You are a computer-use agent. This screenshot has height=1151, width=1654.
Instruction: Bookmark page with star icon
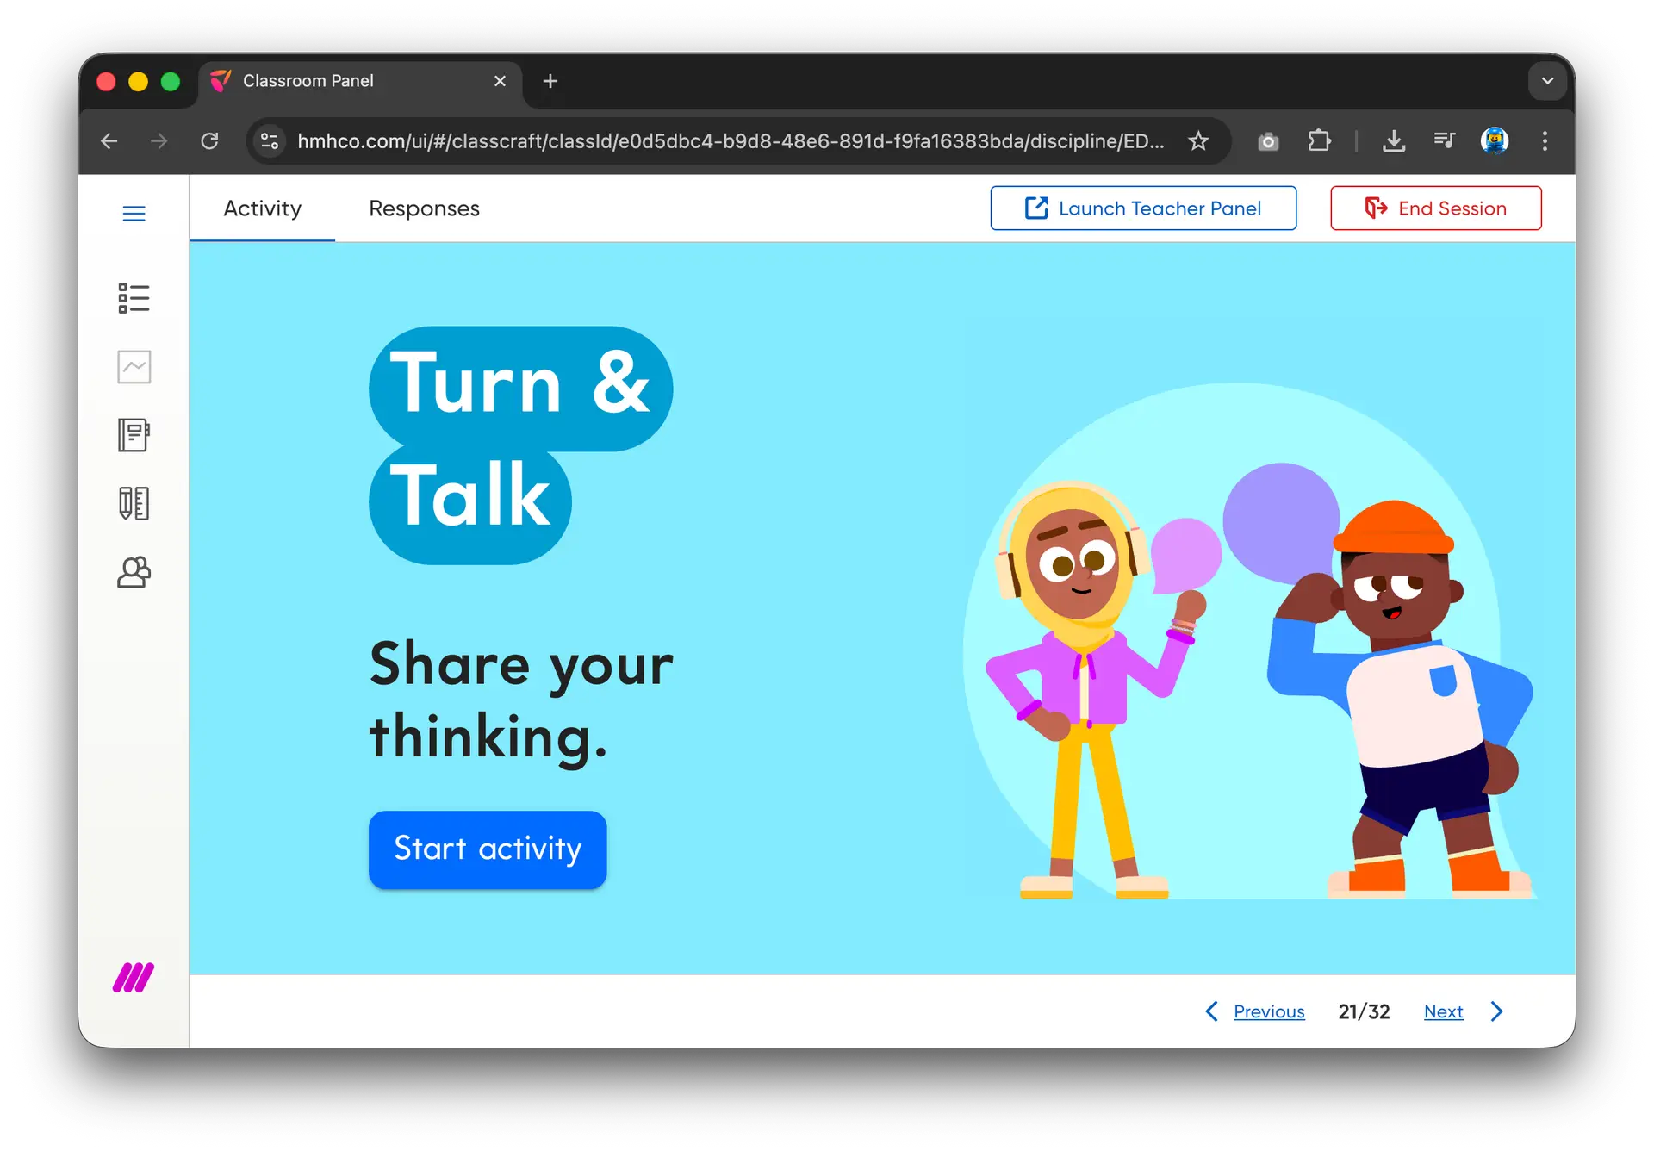pos(1198,141)
